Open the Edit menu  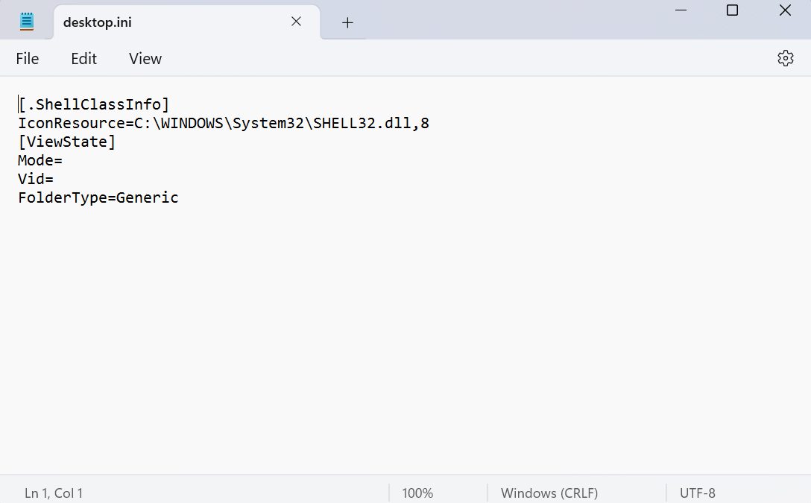pyautogui.click(x=83, y=58)
